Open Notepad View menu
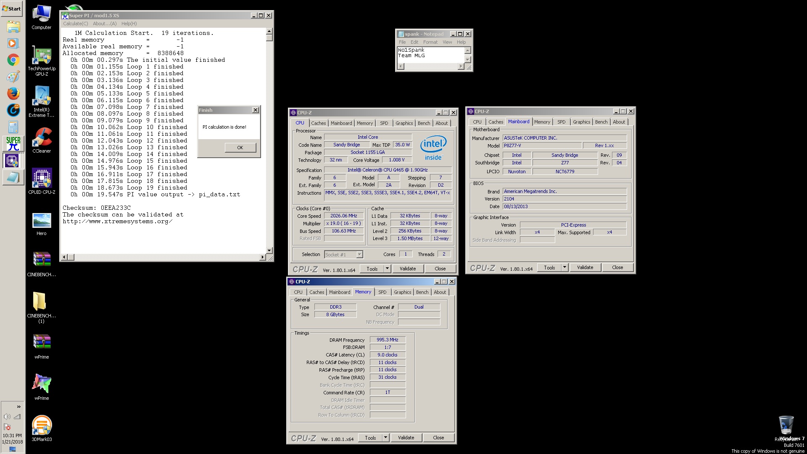807x454 pixels. [x=447, y=42]
